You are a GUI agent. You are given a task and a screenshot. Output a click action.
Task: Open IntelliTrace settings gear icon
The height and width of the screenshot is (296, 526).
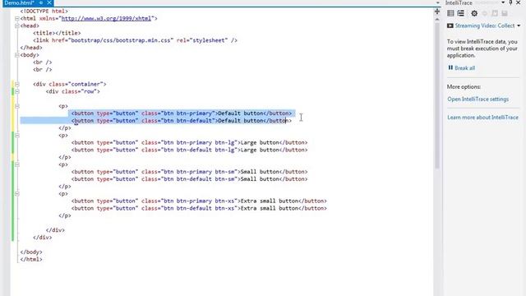[474, 13]
